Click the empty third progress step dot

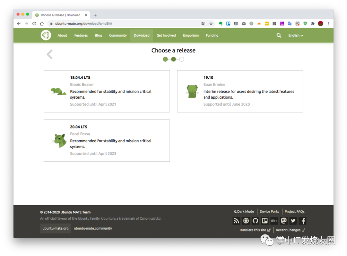tap(182, 59)
